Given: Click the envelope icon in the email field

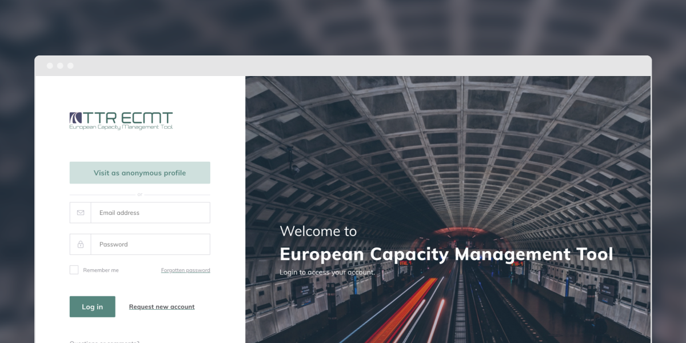Looking at the screenshot, I should pyautogui.click(x=81, y=213).
